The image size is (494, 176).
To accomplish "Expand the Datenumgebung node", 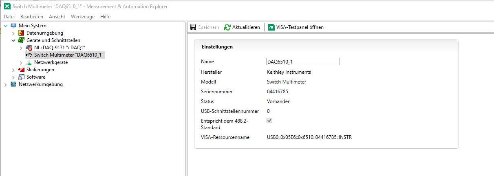I will [13, 33].
